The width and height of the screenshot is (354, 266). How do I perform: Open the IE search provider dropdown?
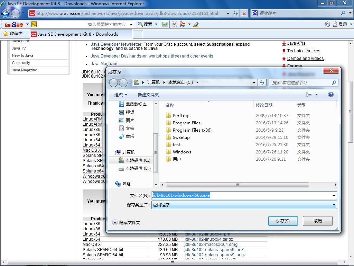[x=350, y=13]
